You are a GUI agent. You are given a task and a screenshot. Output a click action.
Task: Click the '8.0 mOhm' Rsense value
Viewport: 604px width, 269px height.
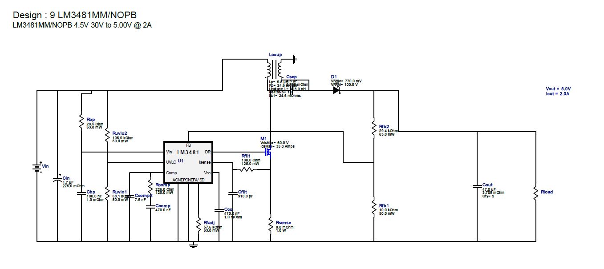[285, 227]
